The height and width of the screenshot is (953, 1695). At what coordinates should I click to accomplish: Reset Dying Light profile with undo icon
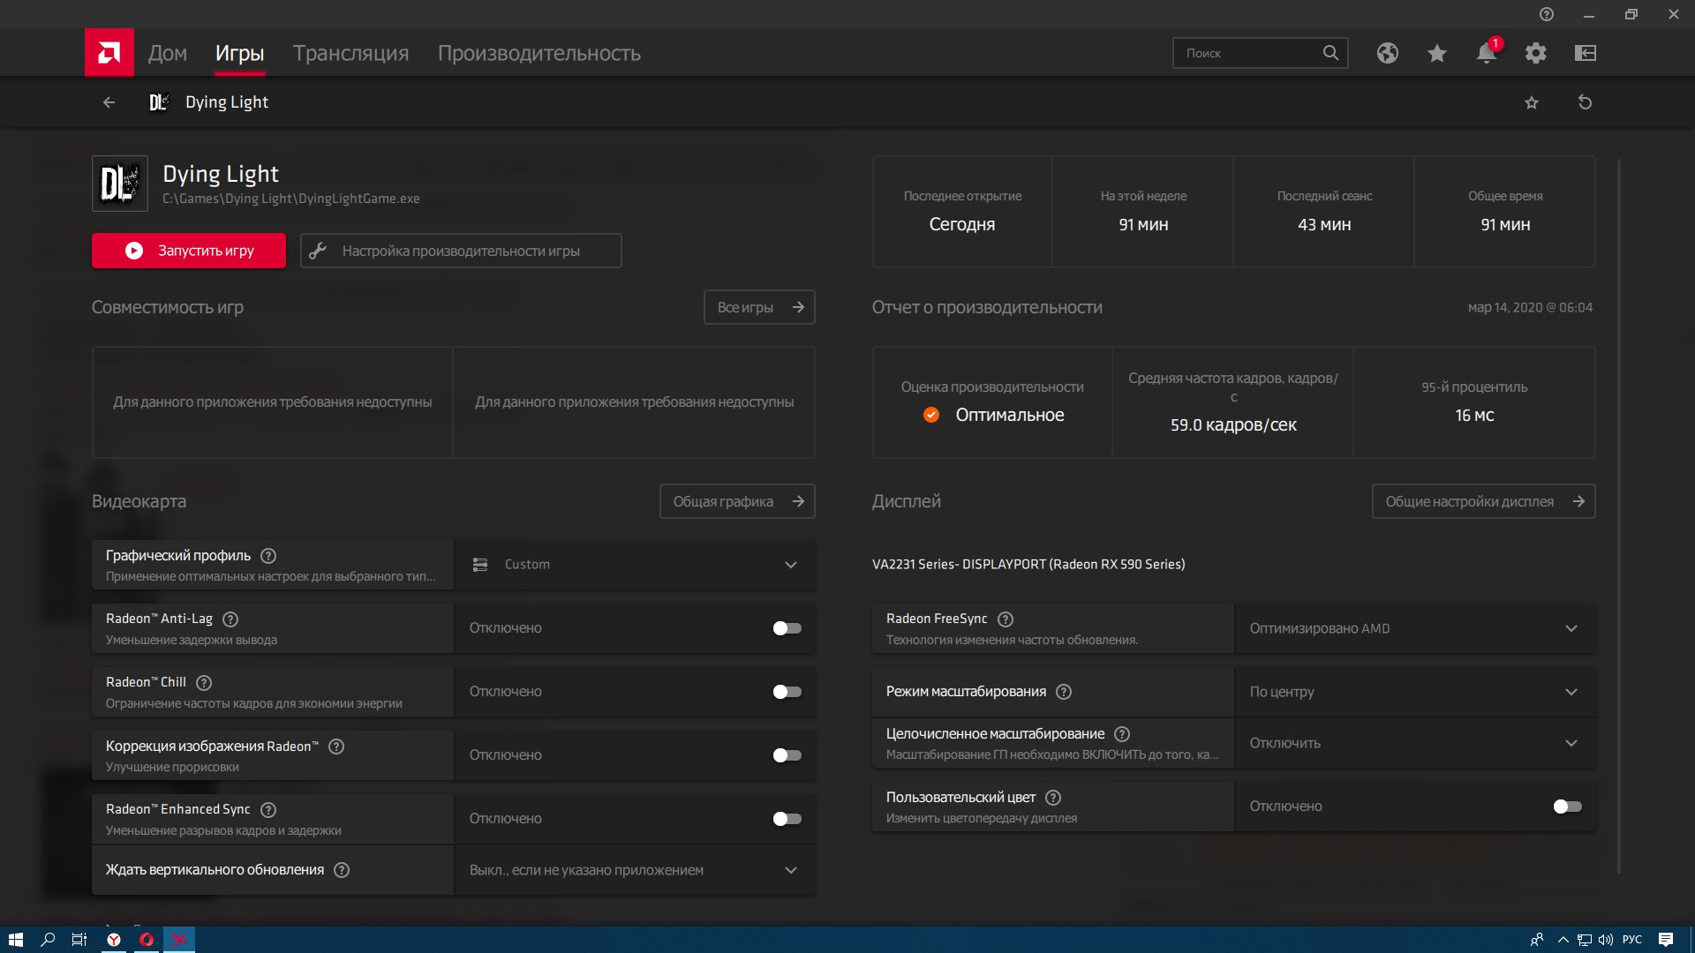(x=1586, y=102)
